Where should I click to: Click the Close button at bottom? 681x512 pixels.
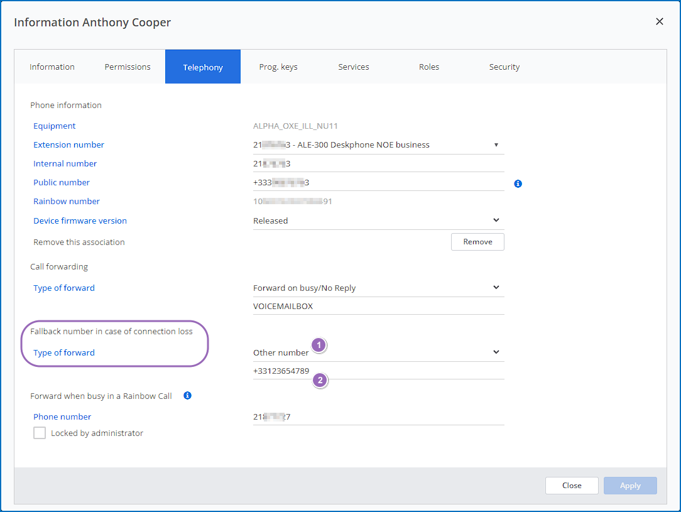click(572, 486)
